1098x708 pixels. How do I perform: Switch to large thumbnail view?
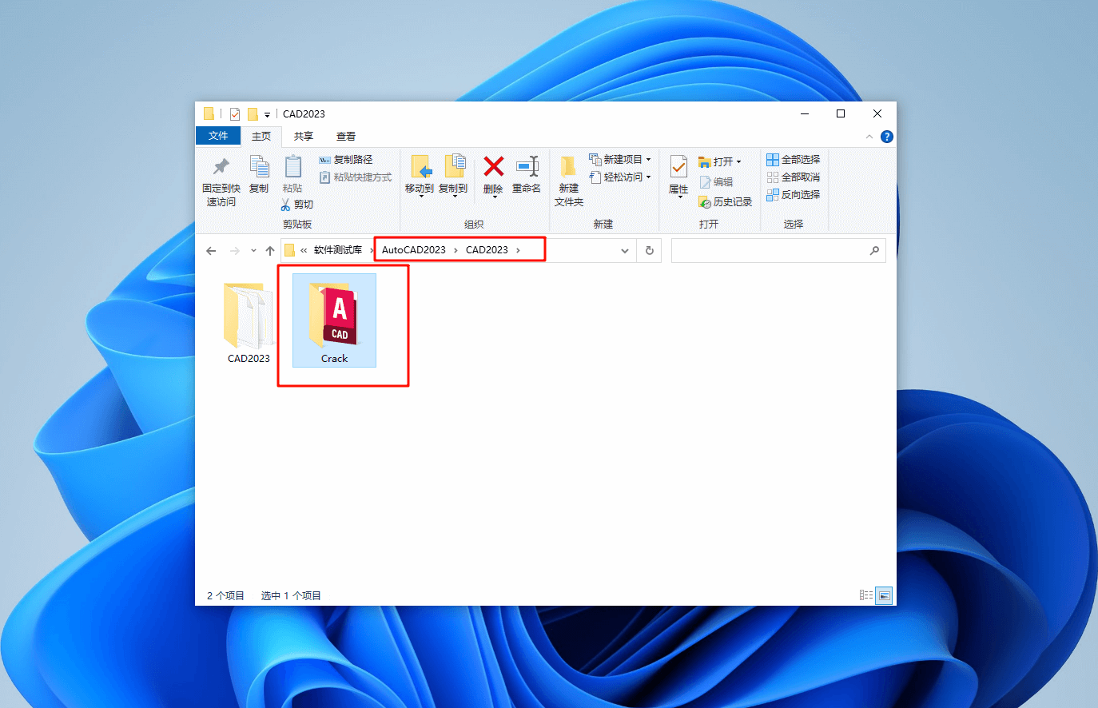pyautogui.click(x=884, y=595)
